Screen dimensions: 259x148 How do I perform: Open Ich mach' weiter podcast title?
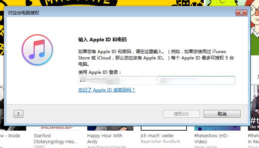(x=157, y=136)
